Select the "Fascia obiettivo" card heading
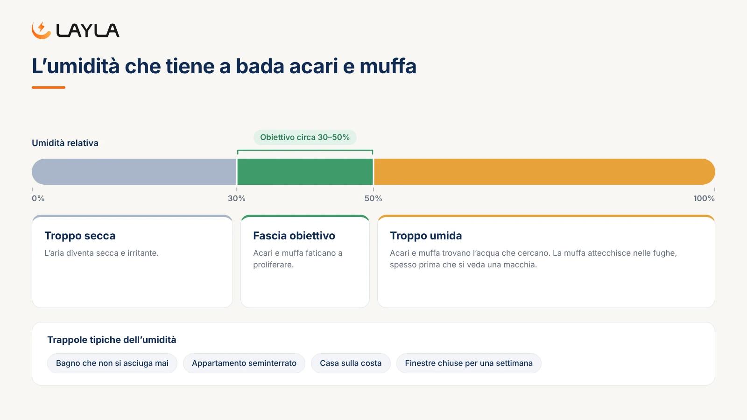The height and width of the screenshot is (420, 747). 294,236
